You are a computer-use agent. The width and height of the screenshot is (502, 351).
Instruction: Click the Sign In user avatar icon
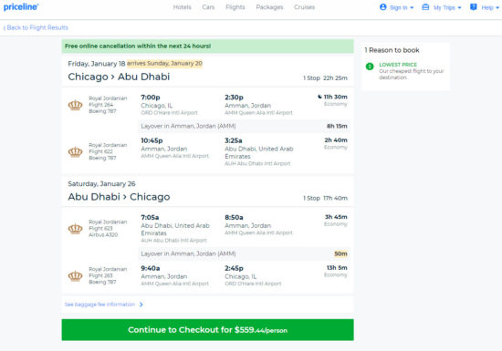[x=383, y=7]
